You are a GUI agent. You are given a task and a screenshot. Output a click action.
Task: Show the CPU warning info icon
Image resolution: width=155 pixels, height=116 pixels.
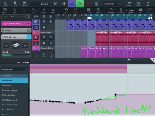(x=28, y=17)
